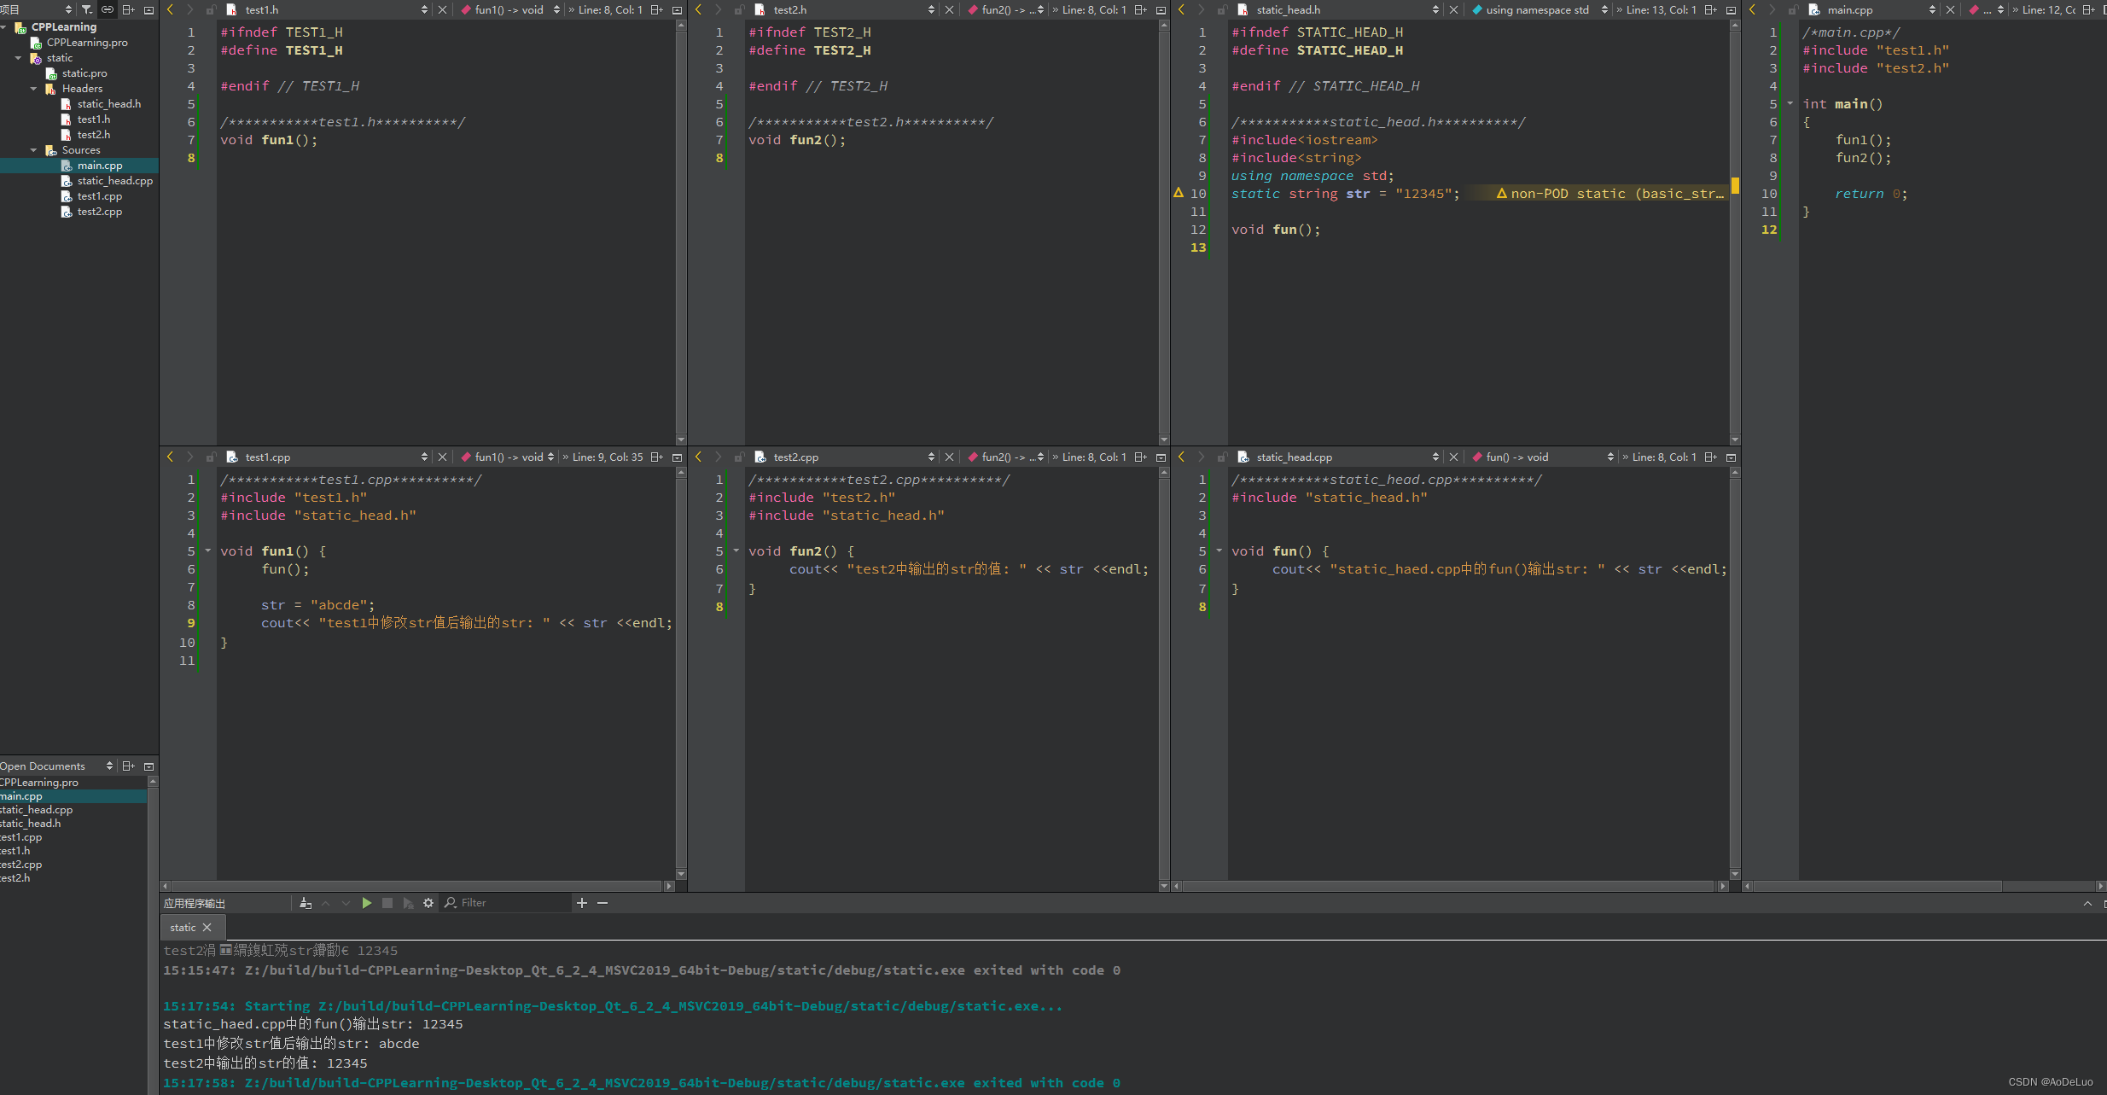Select static.pro in project tree
The height and width of the screenshot is (1095, 2107).
click(84, 73)
